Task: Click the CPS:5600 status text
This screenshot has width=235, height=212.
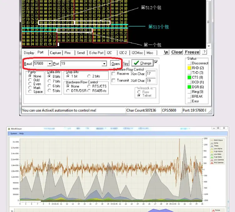Action: coord(169,110)
